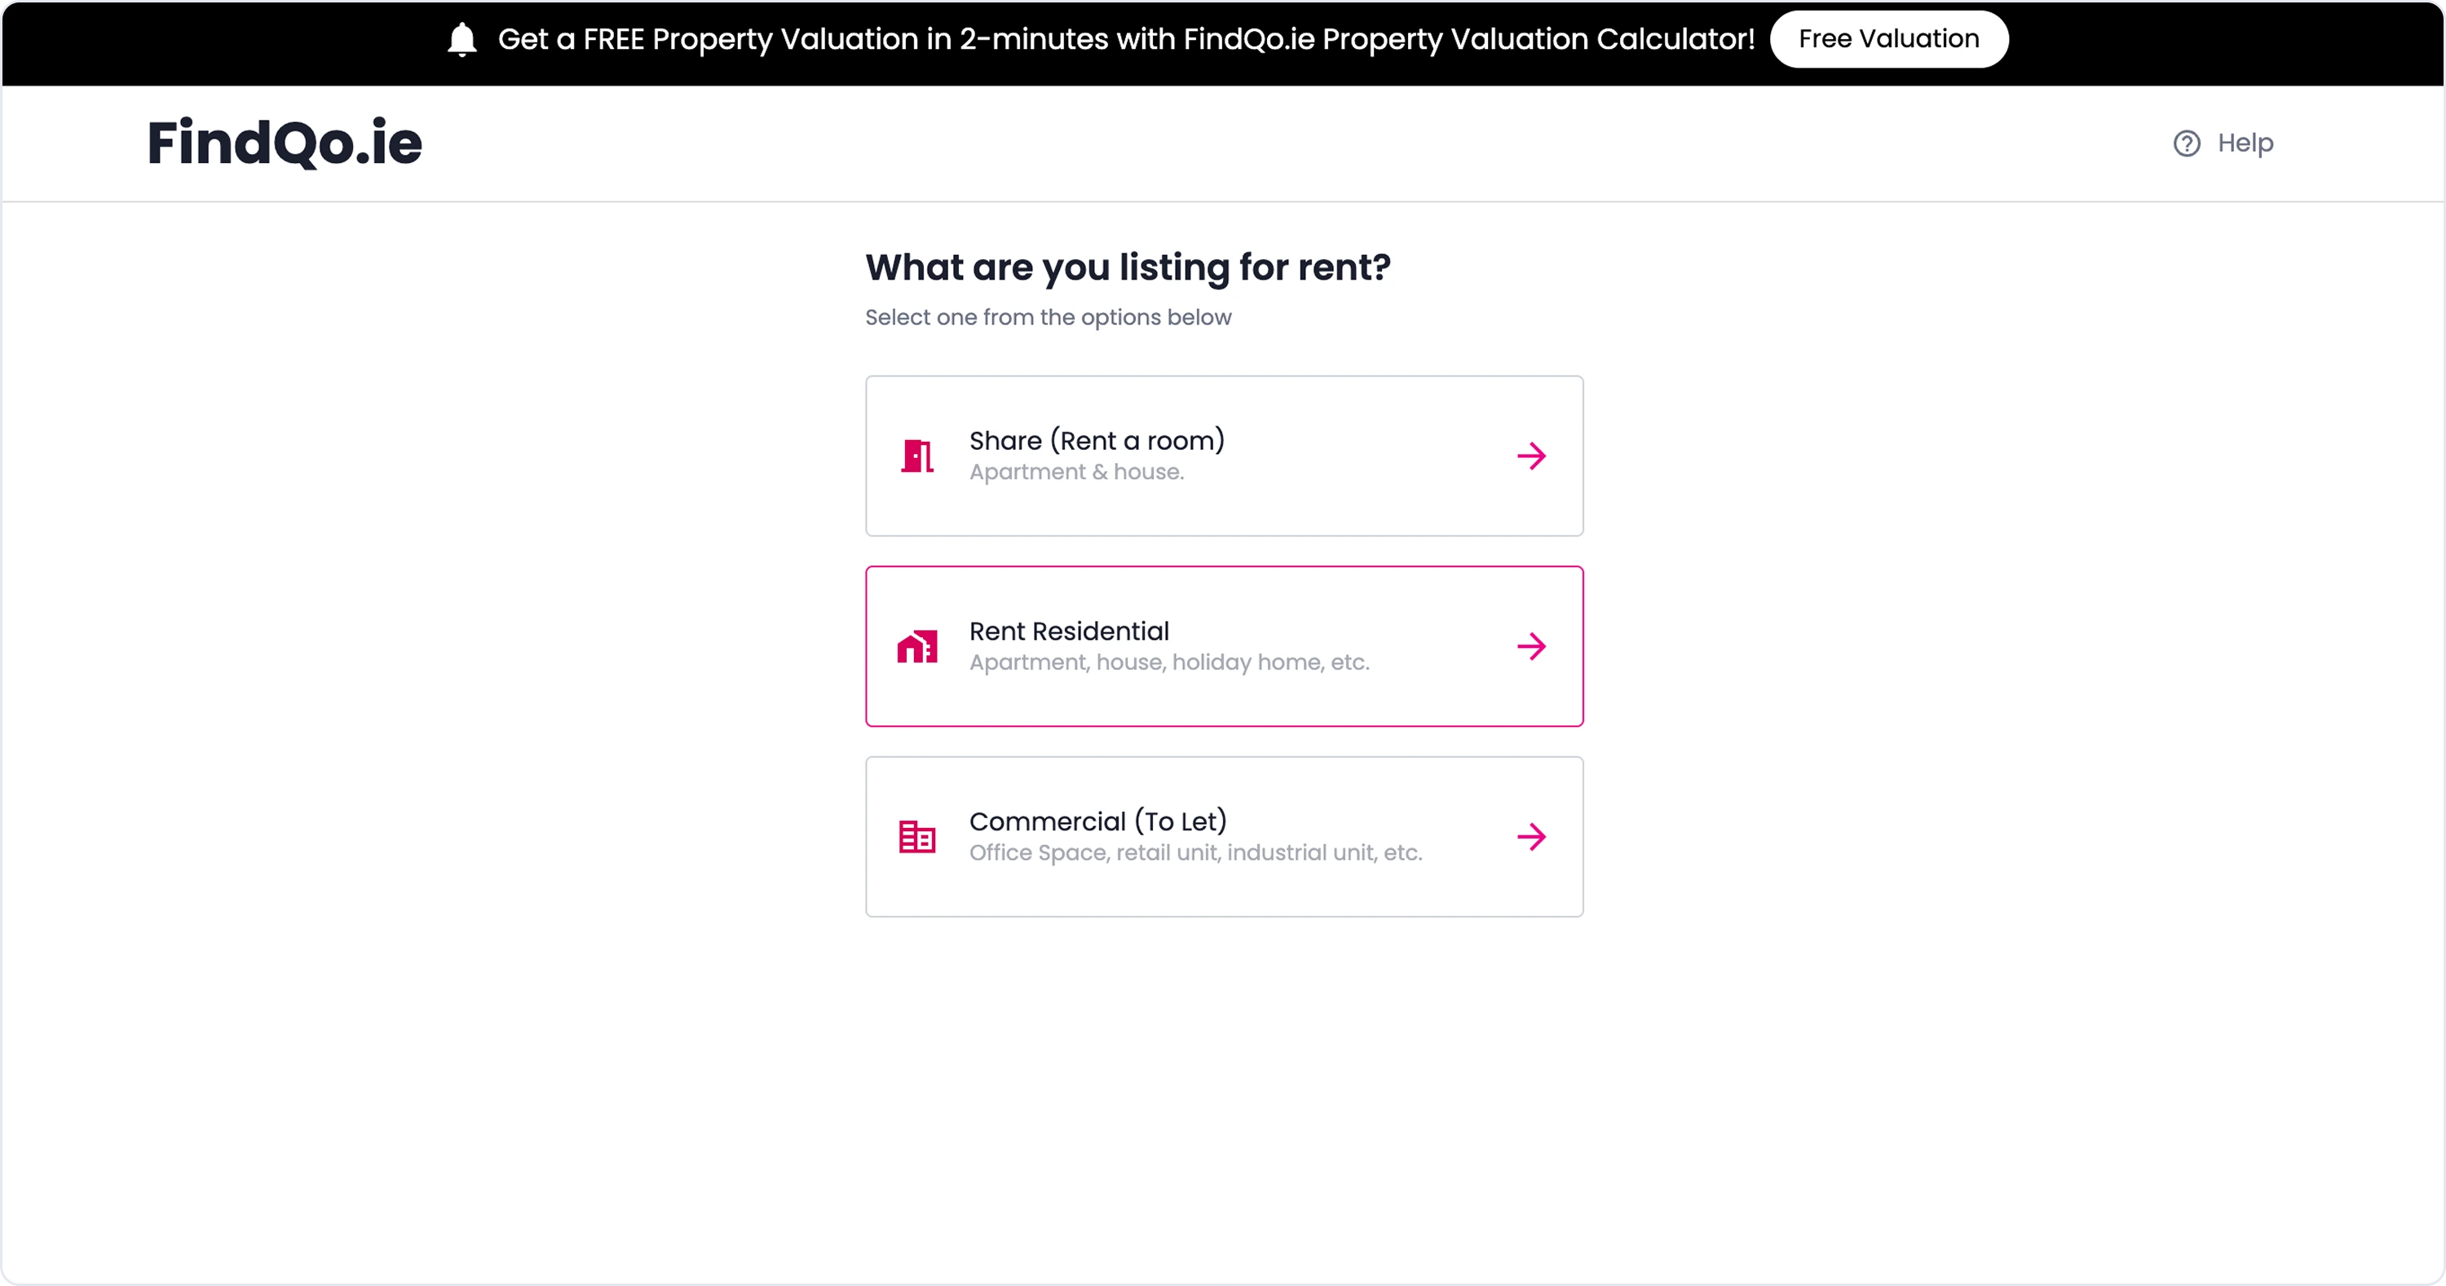This screenshot has height=1286, width=2446.
Task: Click the notification bell icon
Action: (x=461, y=39)
